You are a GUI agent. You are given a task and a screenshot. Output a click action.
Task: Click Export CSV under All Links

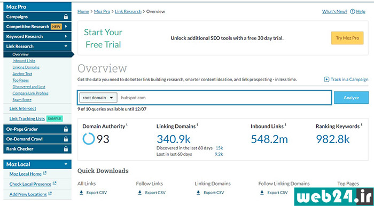(x=97, y=193)
